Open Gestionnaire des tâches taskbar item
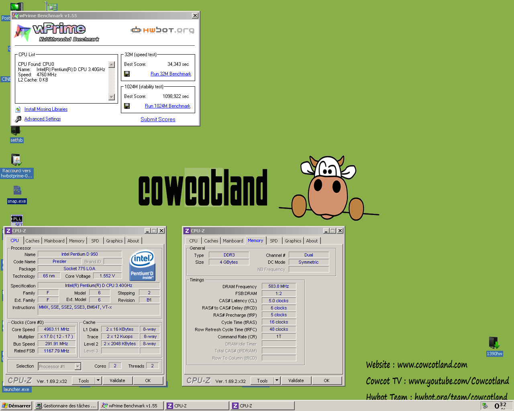514x411 pixels. (66, 406)
